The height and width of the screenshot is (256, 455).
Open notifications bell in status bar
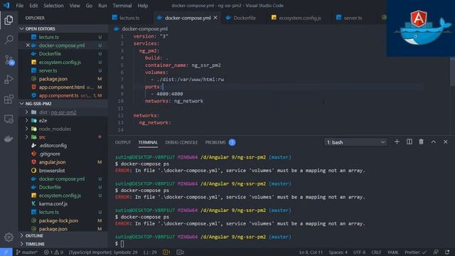coord(447,252)
